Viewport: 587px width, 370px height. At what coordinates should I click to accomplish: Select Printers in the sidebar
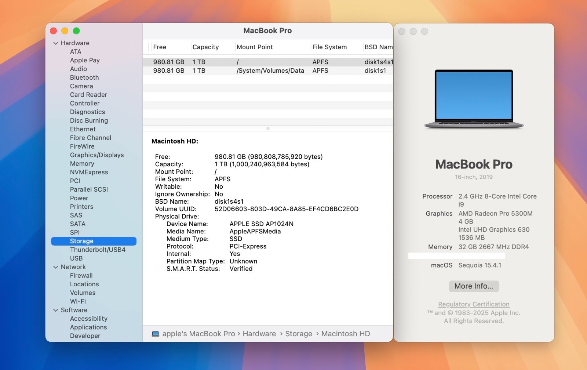pyautogui.click(x=81, y=207)
